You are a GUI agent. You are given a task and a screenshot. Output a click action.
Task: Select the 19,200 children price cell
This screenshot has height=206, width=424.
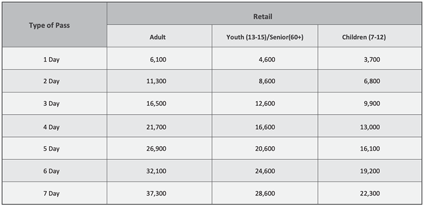coord(370,170)
